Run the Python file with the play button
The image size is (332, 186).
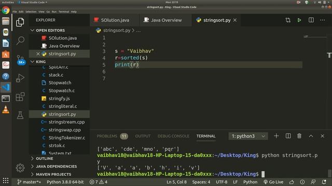point(299,20)
